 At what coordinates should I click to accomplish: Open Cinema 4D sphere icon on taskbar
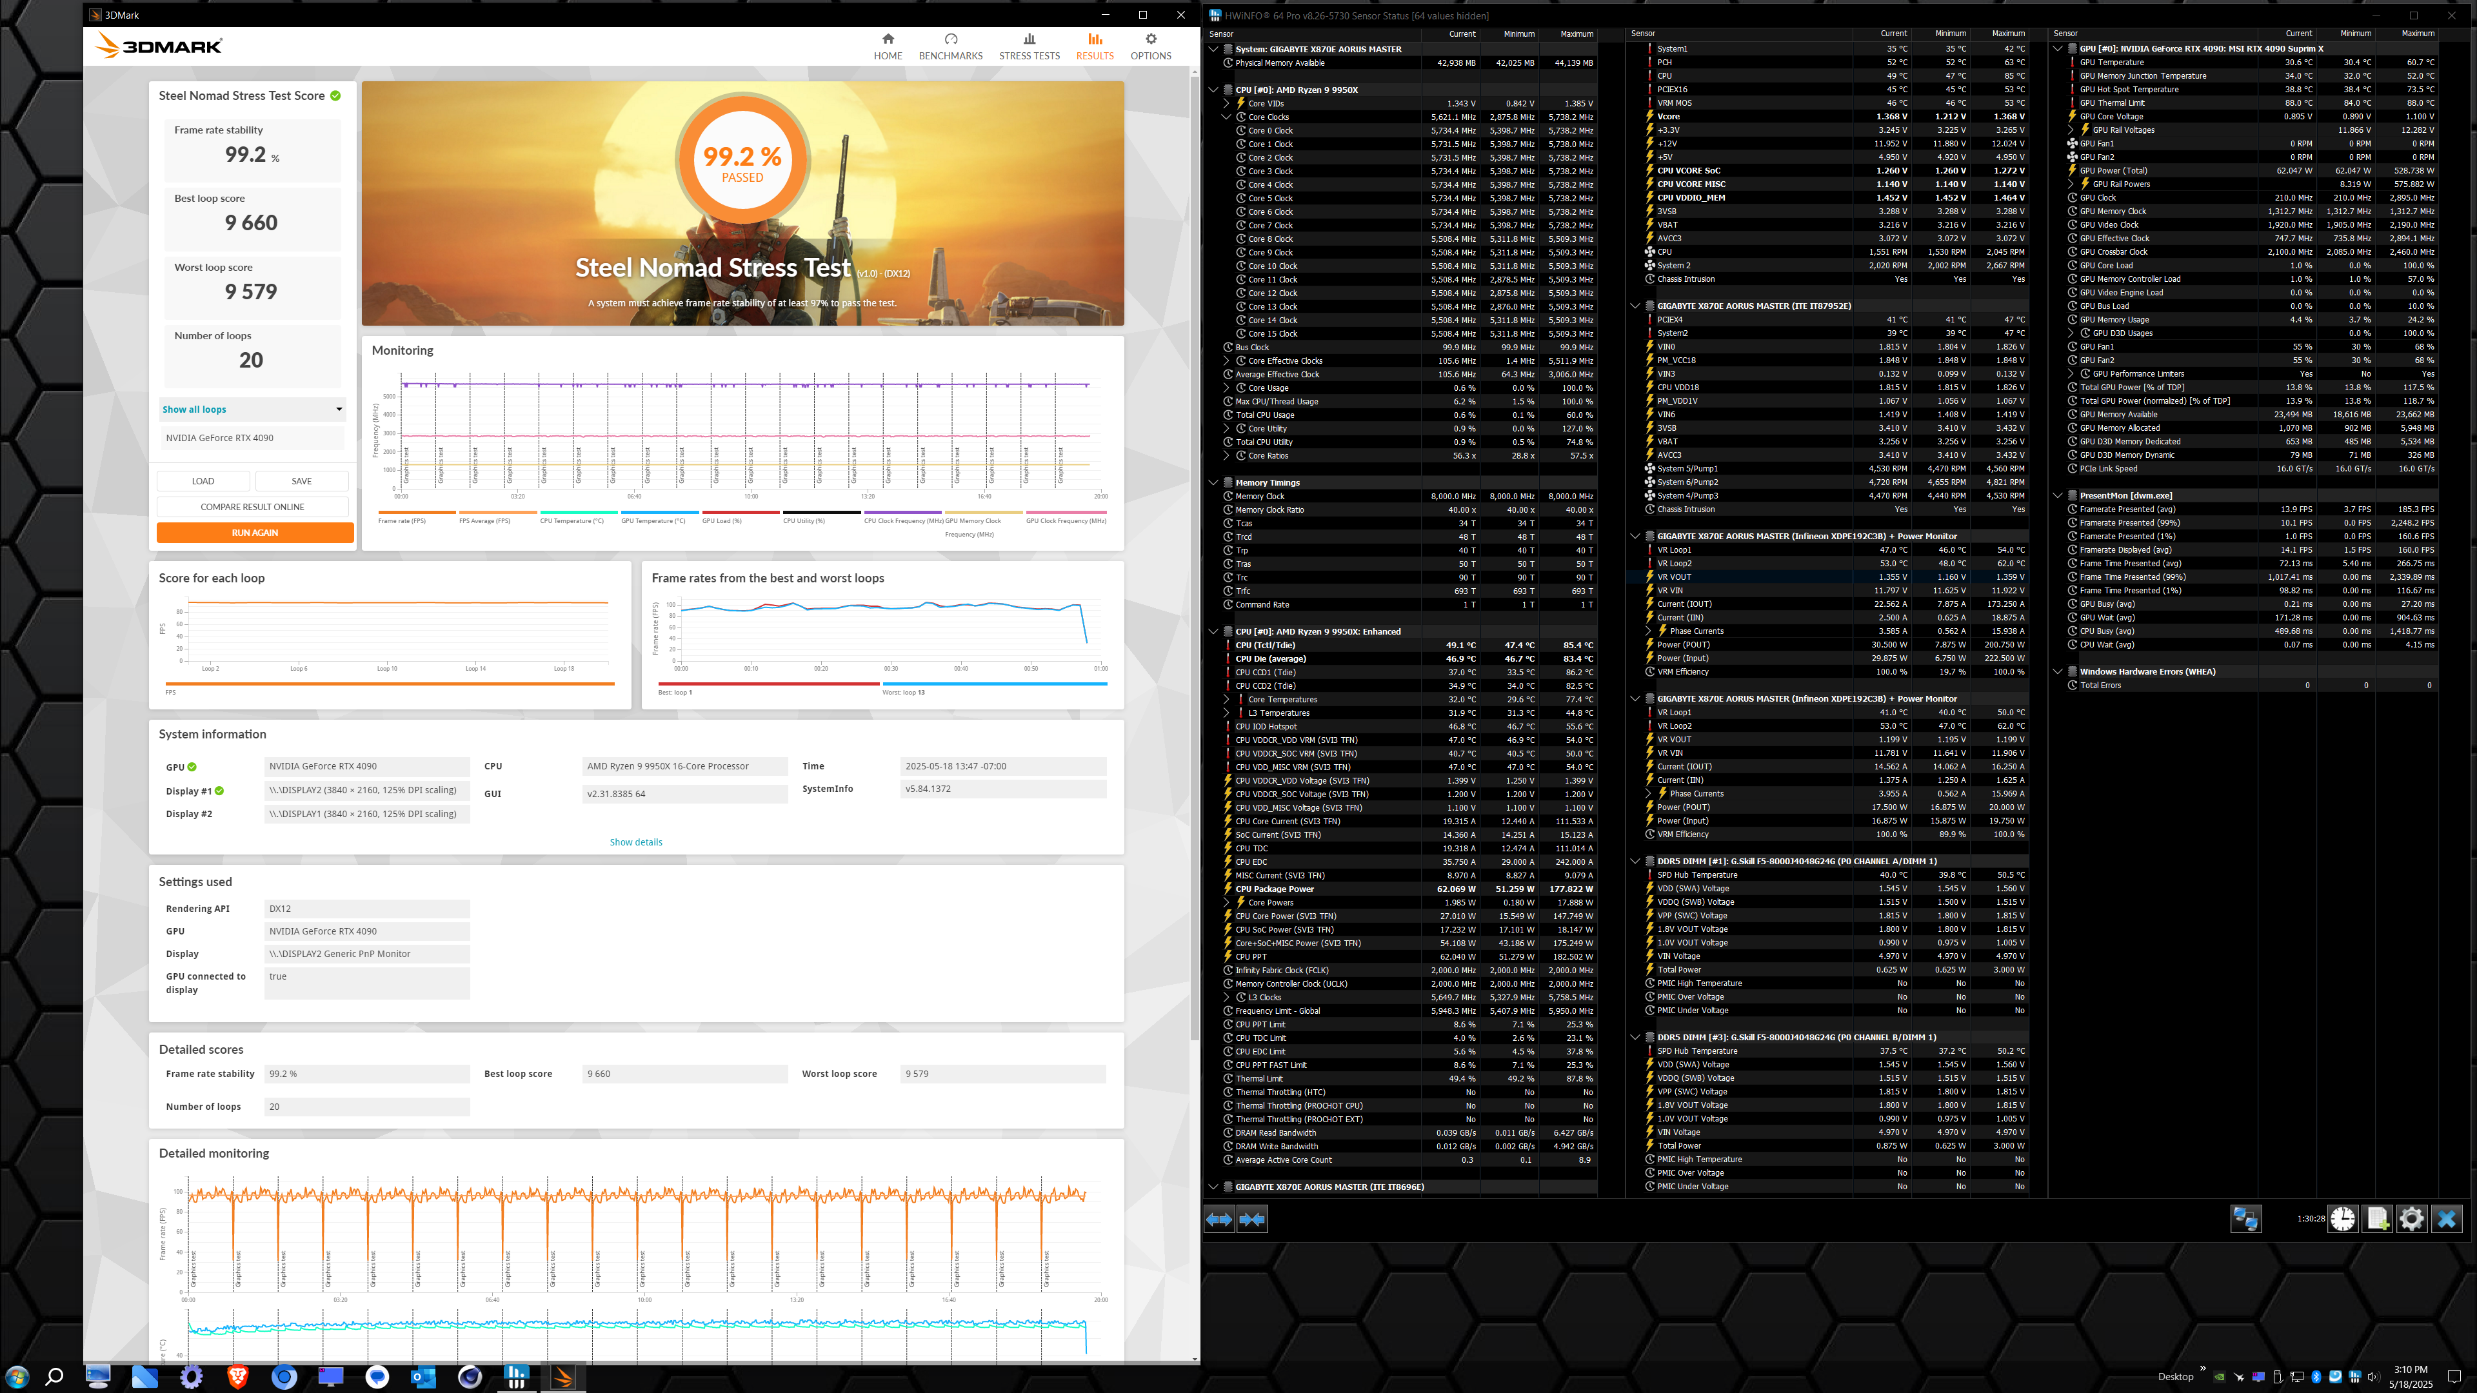coord(470,1377)
